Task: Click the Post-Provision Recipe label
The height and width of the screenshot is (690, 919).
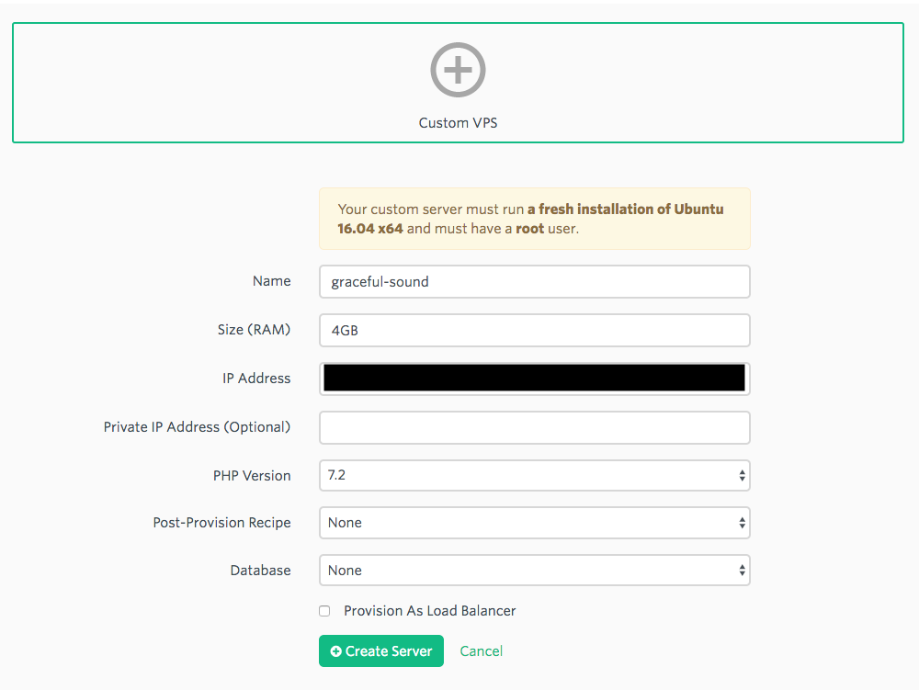Action: (x=221, y=523)
